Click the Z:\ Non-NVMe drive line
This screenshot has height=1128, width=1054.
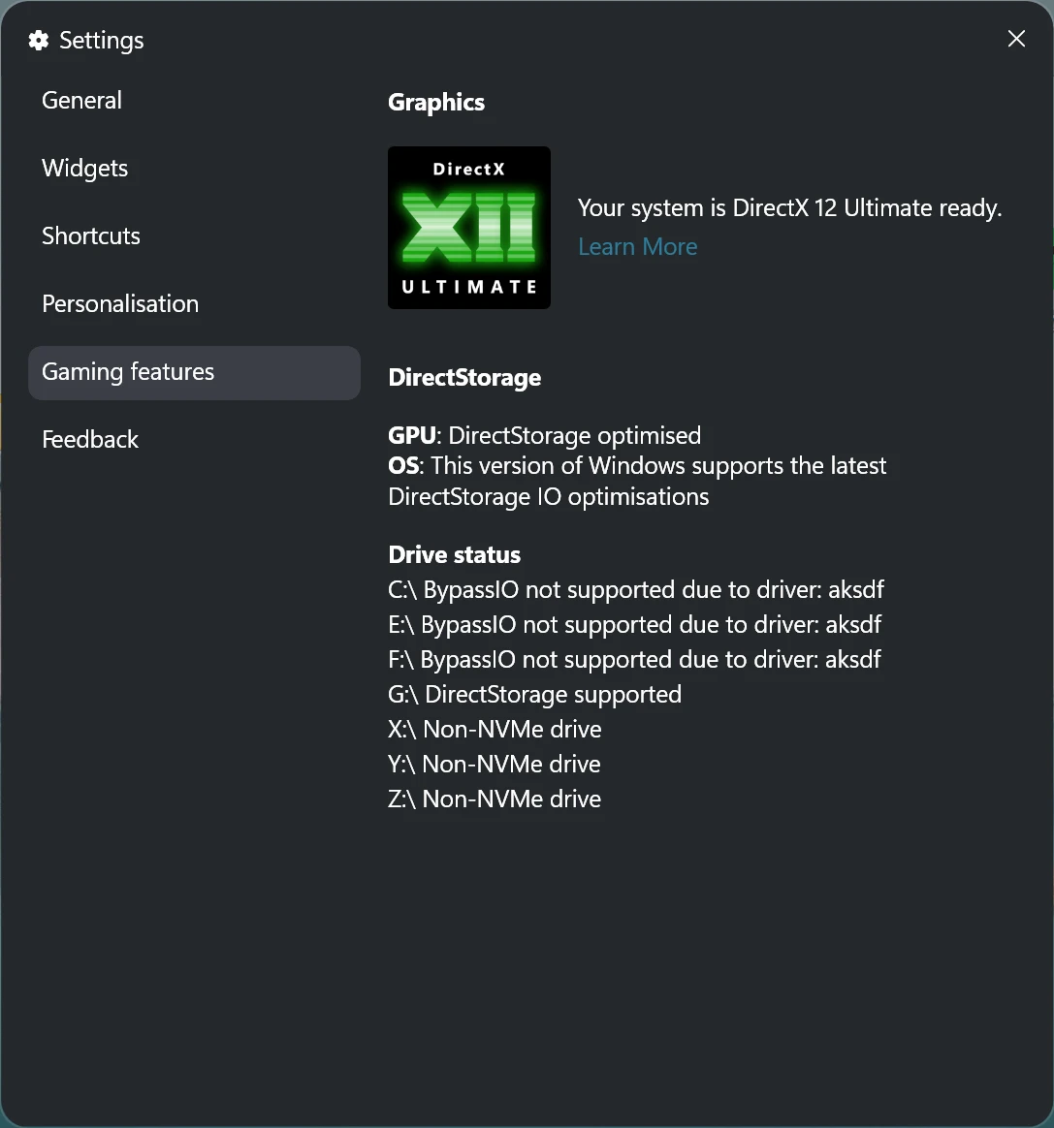pos(495,799)
